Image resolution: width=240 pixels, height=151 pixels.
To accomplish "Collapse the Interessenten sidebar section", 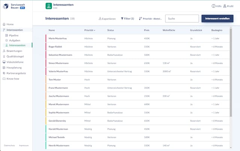I will pos(14,30).
